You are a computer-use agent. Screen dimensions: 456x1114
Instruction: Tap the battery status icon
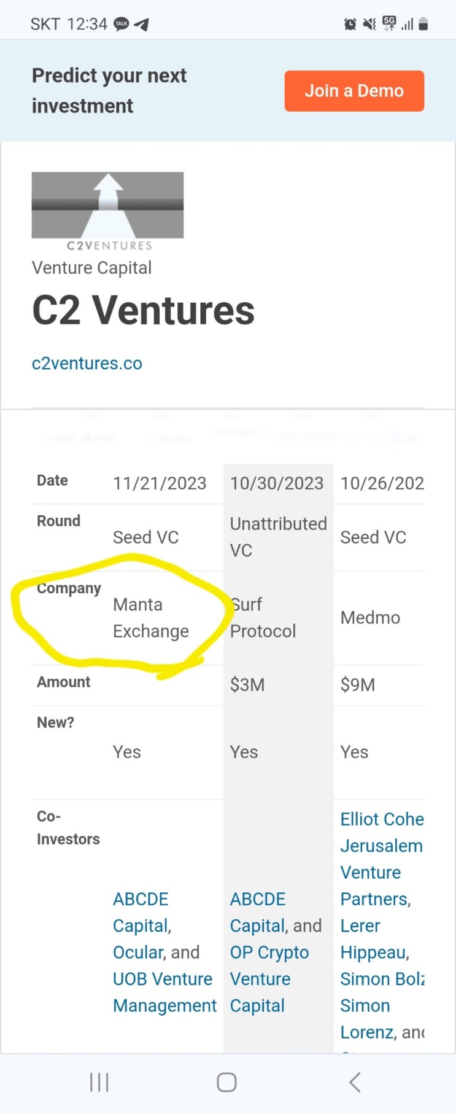423,24
